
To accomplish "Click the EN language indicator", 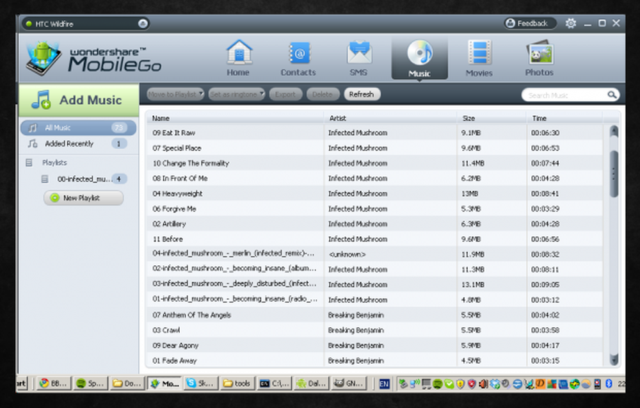I will pos(384,384).
